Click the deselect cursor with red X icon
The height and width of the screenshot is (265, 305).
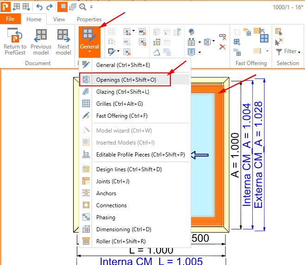[x=279, y=42]
